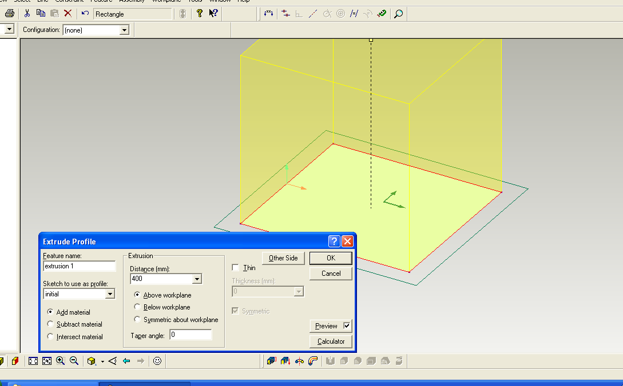Choose Above workplane extrusion option
This screenshot has width=623, height=386.
click(137, 295)
